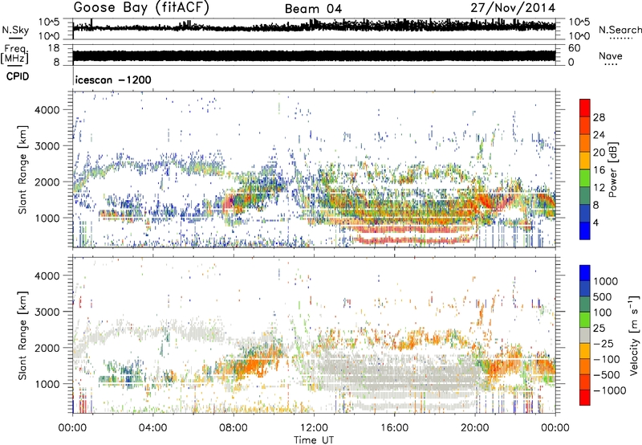Click the '-1000' tick on the velocity colorbar

click(x=610, y=390)
